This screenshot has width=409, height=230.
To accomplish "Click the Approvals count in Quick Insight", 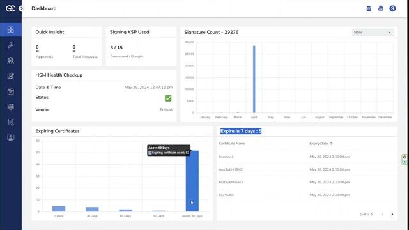I will [x=37, y=47].
